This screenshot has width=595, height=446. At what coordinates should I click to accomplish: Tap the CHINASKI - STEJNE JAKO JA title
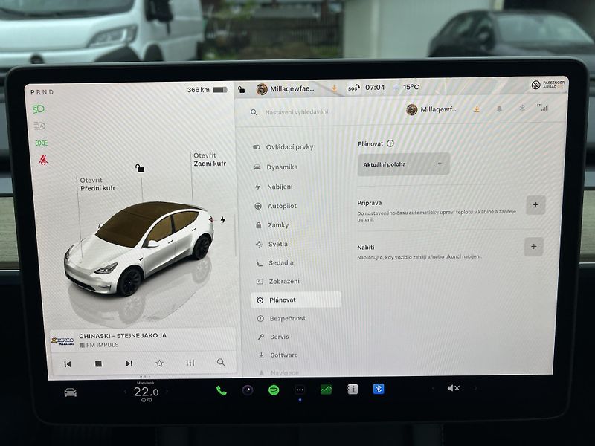pos(123,336)
